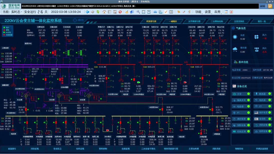This screenshot has height=154, width=274.
Task: Click the magnifier zoom icon
Action: coord(138,12)
